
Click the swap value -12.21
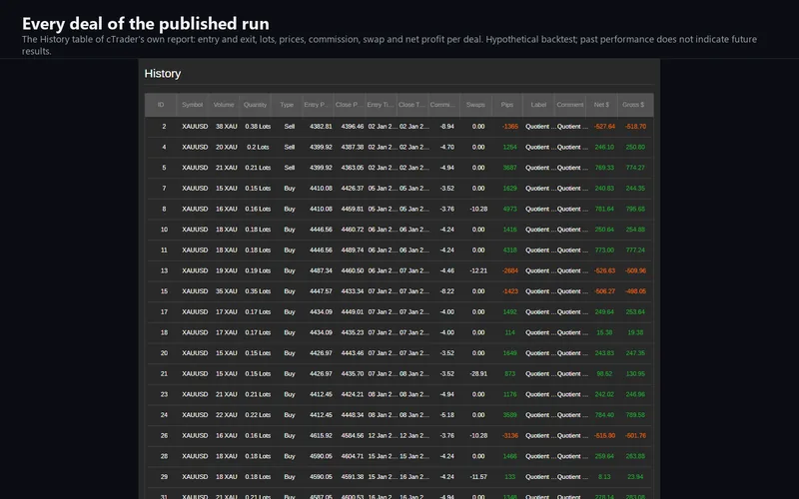[478, 270]
